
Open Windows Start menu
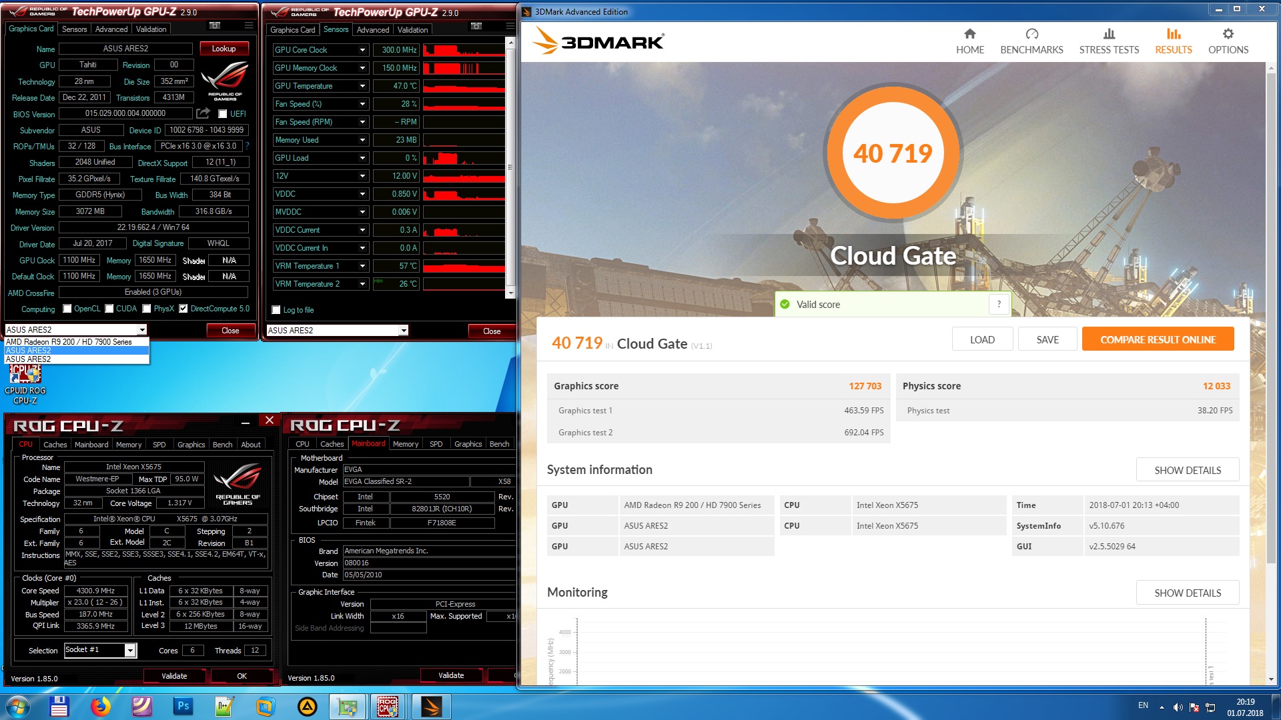pyautogui.click(x=18, y=706)
